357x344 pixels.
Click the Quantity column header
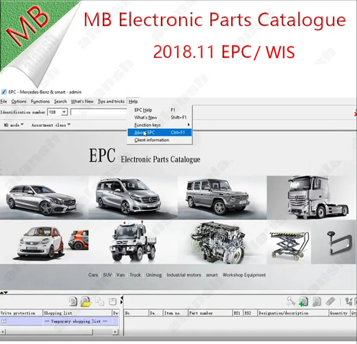click(339, 313)
